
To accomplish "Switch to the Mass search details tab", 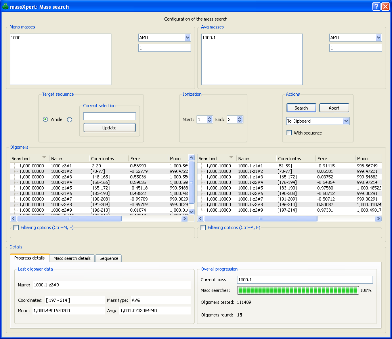I will pyautogui.click(x=72, y=258).
